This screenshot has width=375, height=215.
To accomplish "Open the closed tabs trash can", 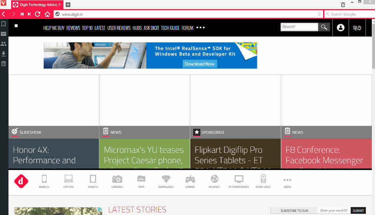I will pos(343,4).
